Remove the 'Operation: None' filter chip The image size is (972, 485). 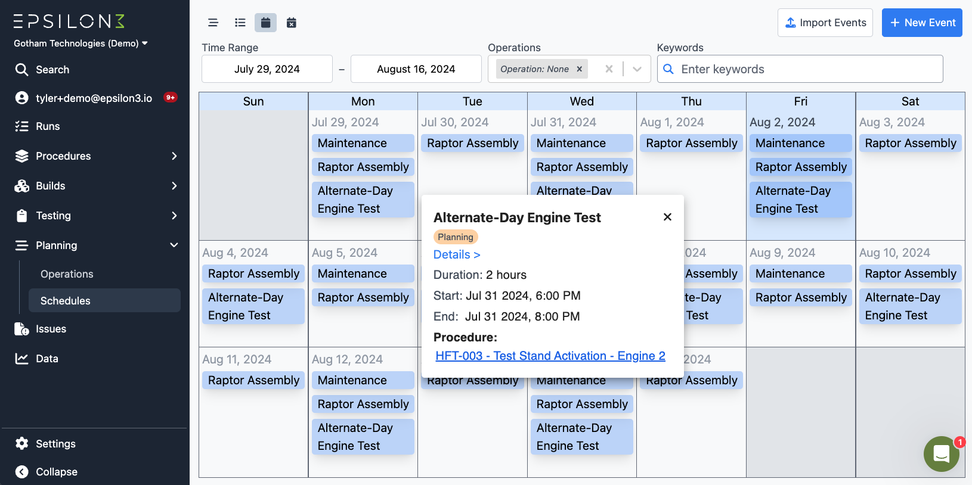[x=580, y=69]
